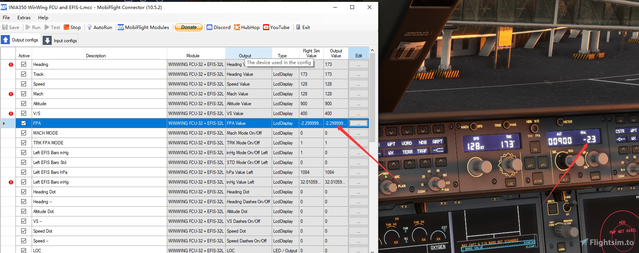Screen dimensions: 639x253
Task: Open the YouTube toolbar link
Action: [x=276, y=27]
